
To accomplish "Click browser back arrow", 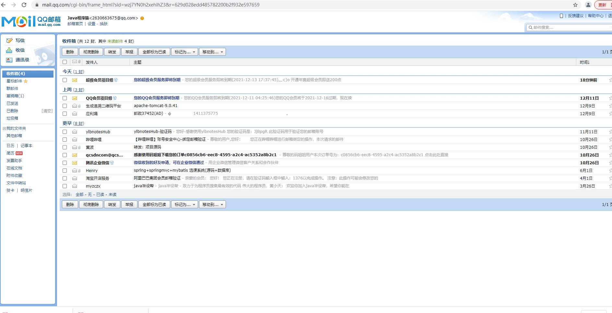I will pyautogui.click(x=4, y=5).
